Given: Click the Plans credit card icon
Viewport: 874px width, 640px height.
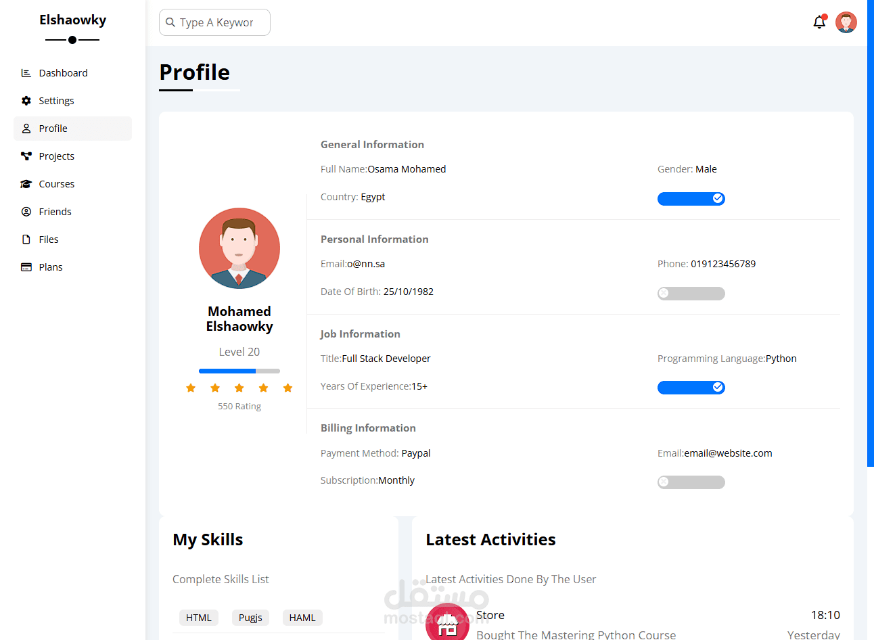Looking at the screenshot, I should pos(26,267).
